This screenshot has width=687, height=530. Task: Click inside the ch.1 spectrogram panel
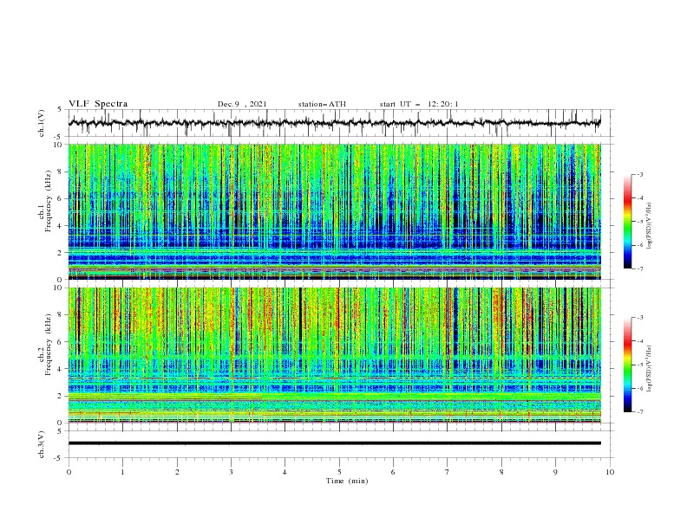[334, 211]
